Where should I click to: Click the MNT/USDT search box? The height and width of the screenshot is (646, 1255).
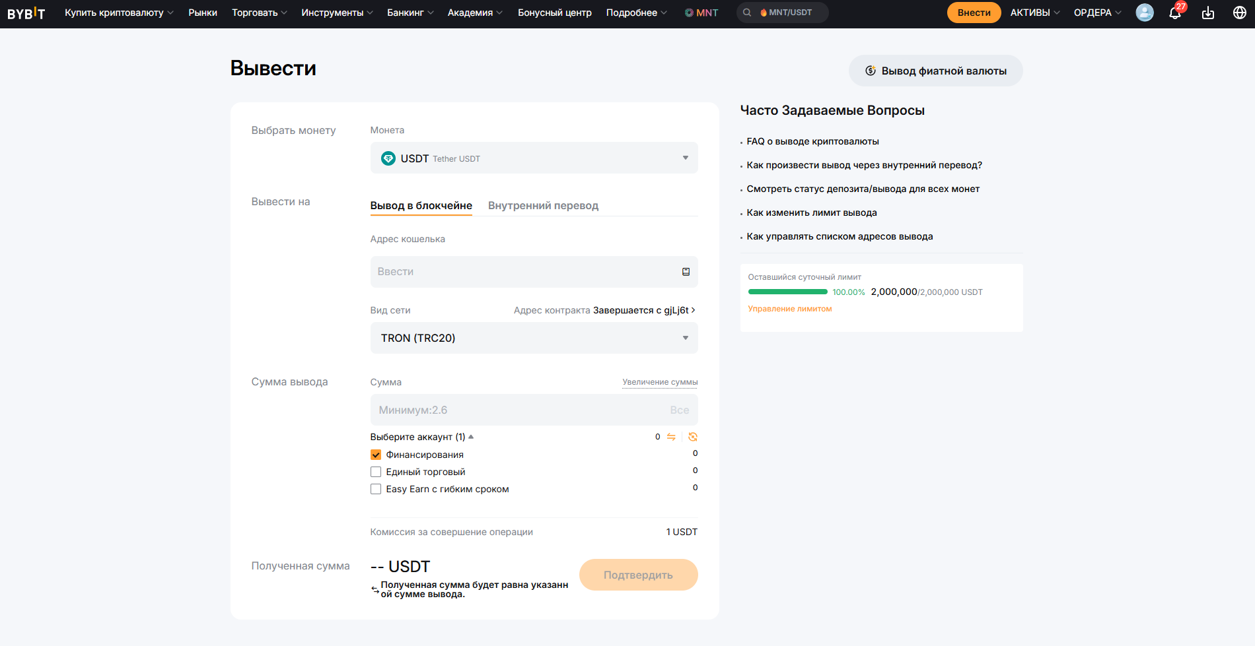pyautogui.click(x=783, y=13)
